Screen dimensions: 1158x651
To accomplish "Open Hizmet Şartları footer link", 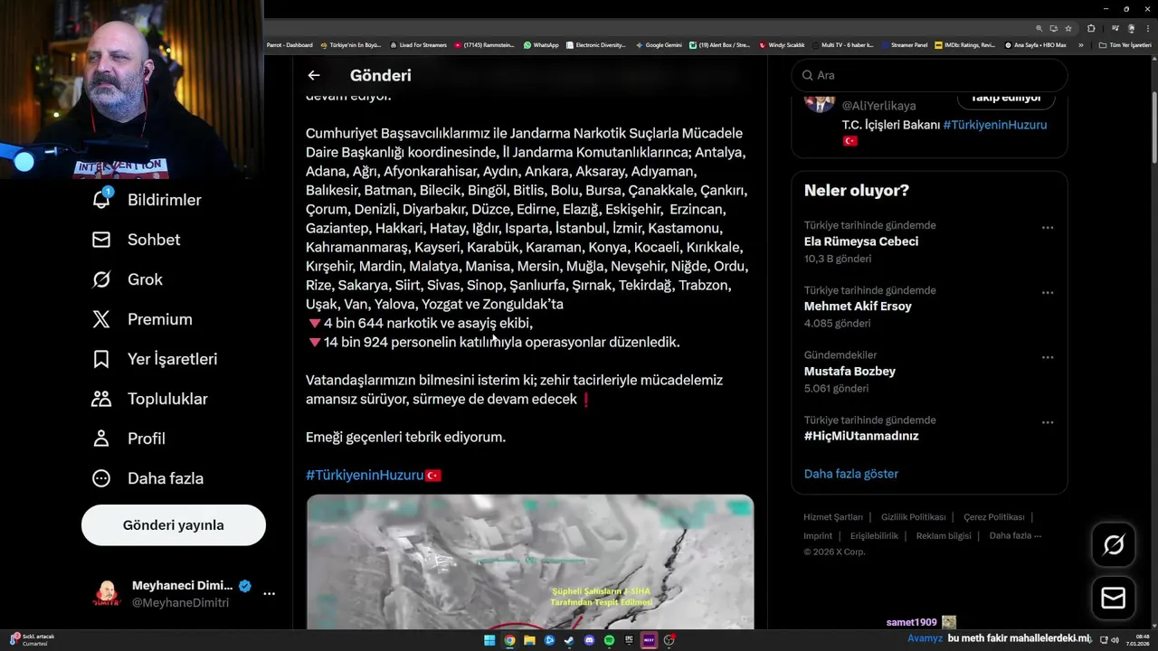I will tap(833, 517).
